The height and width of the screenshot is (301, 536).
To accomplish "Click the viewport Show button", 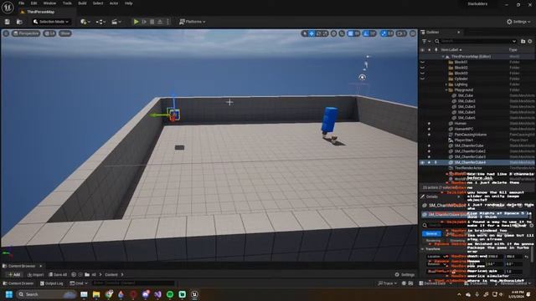I will [x=65, y=33].
